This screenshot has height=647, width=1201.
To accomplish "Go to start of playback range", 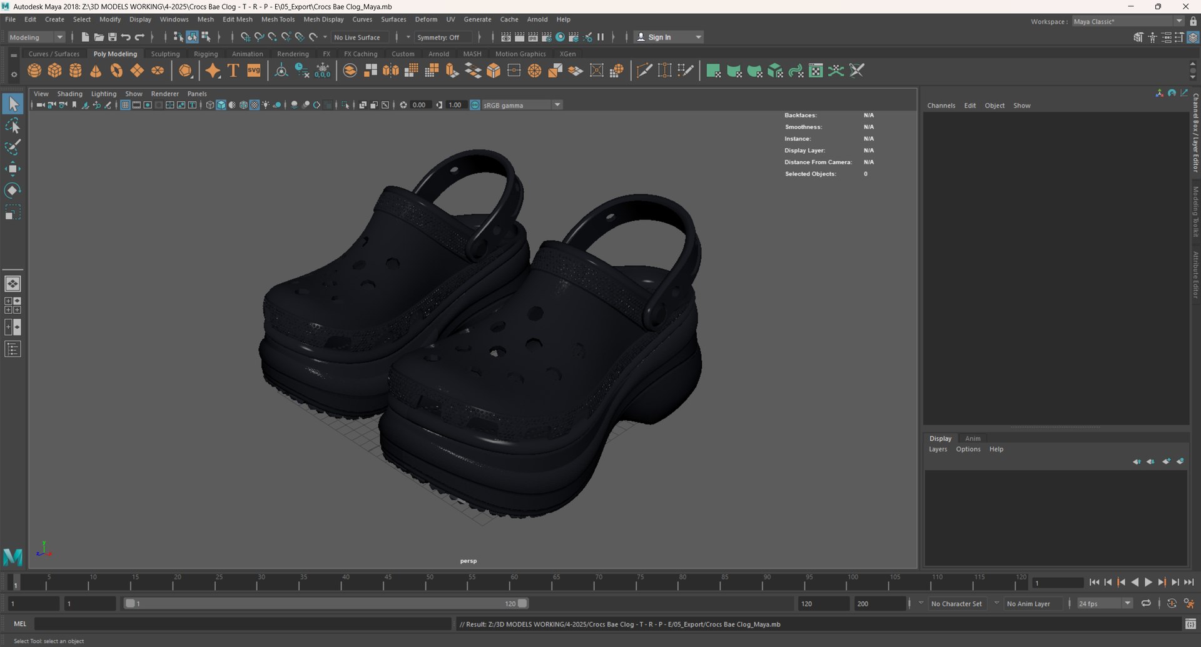I will (x=1094, y=582).
